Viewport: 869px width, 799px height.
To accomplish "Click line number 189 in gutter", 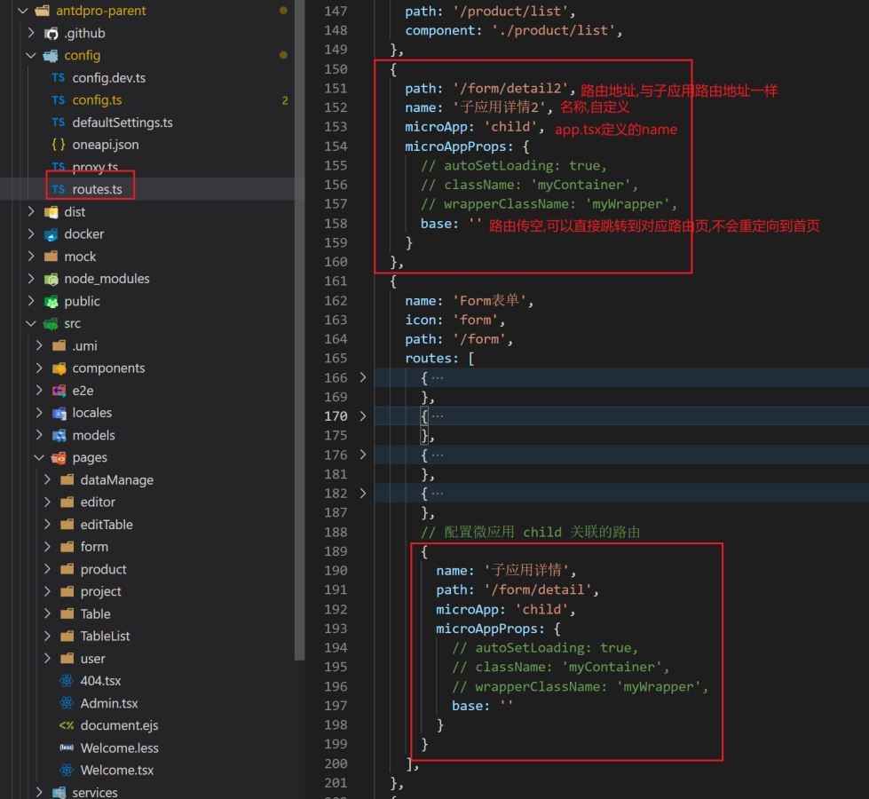I will pos(336,551).
